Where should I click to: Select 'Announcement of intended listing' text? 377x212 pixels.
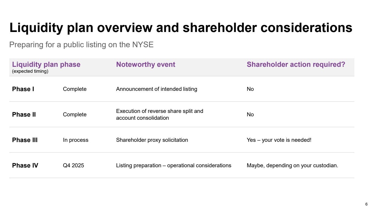[x=157, y=89]
